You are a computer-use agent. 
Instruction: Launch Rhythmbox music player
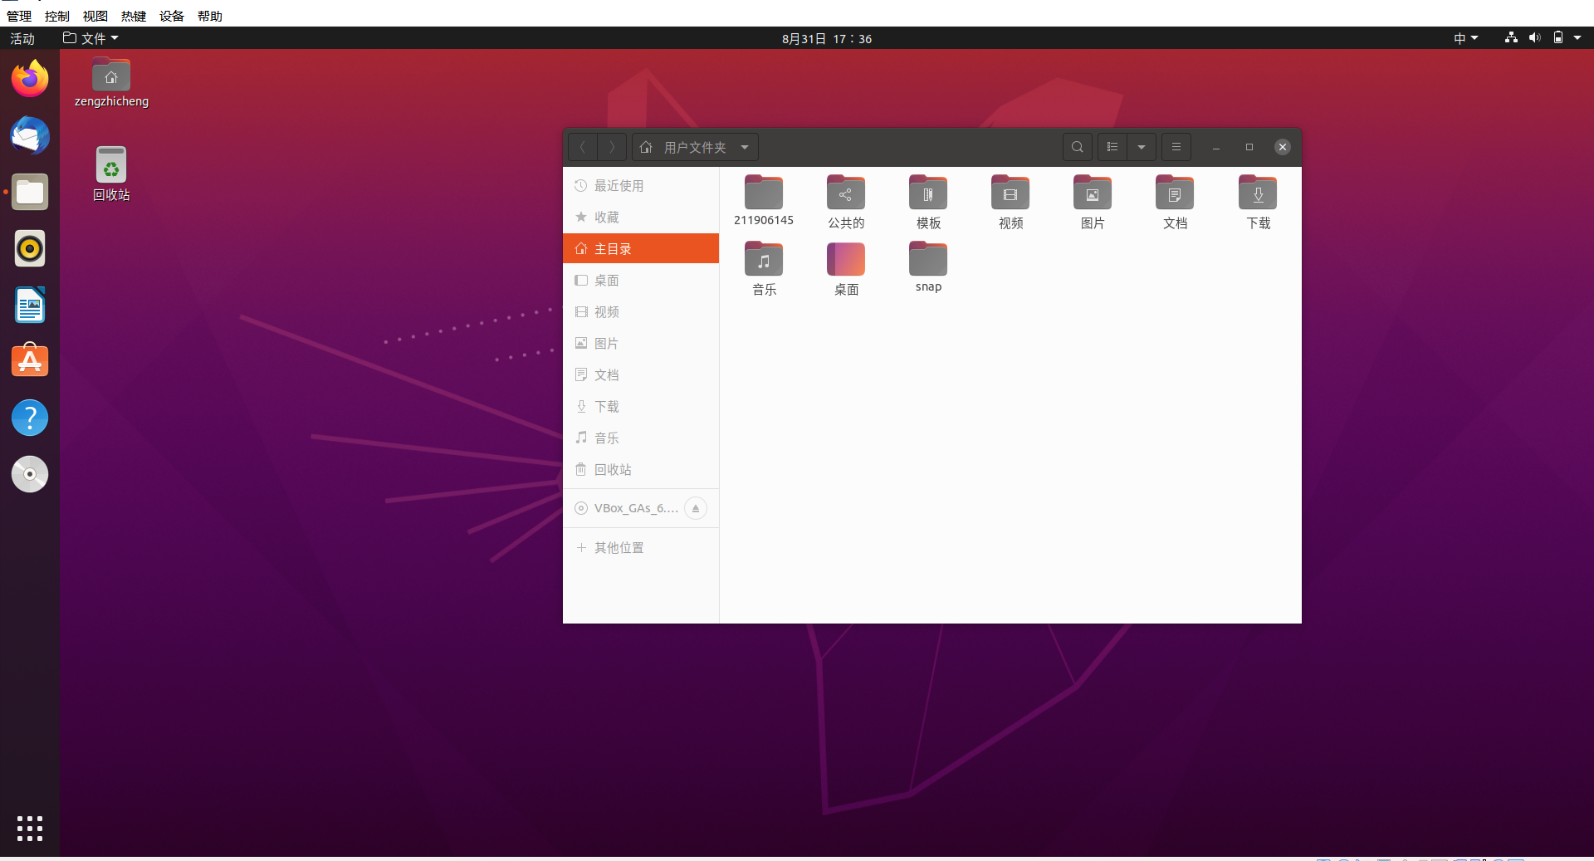coord(30,248)
